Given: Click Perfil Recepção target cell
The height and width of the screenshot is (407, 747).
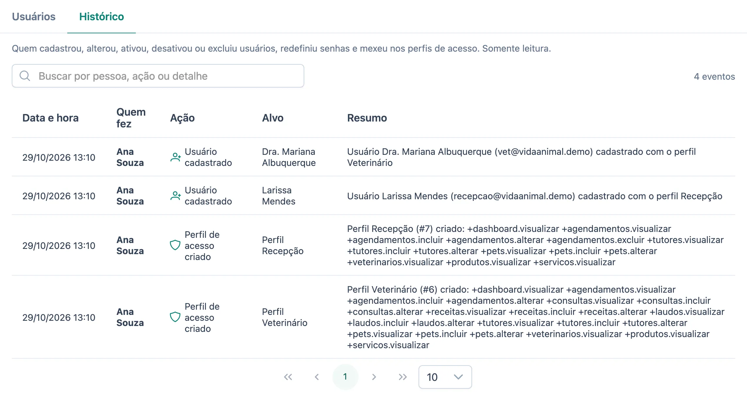Looking at the screenshot, I should 283,245.
